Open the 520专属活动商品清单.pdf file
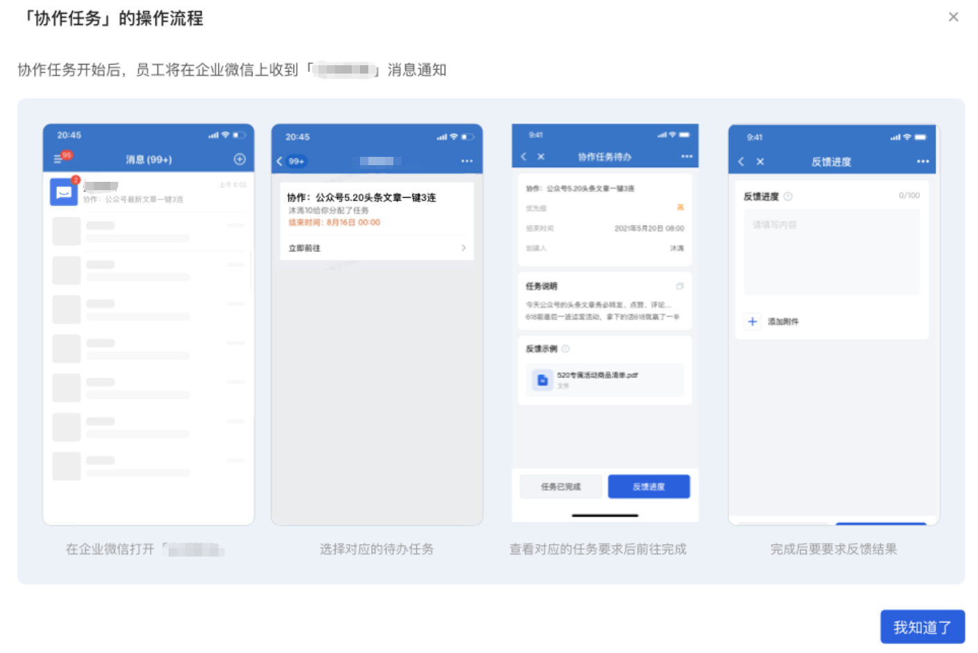Viewport: 978px width, 653px height. click(605, 380)
